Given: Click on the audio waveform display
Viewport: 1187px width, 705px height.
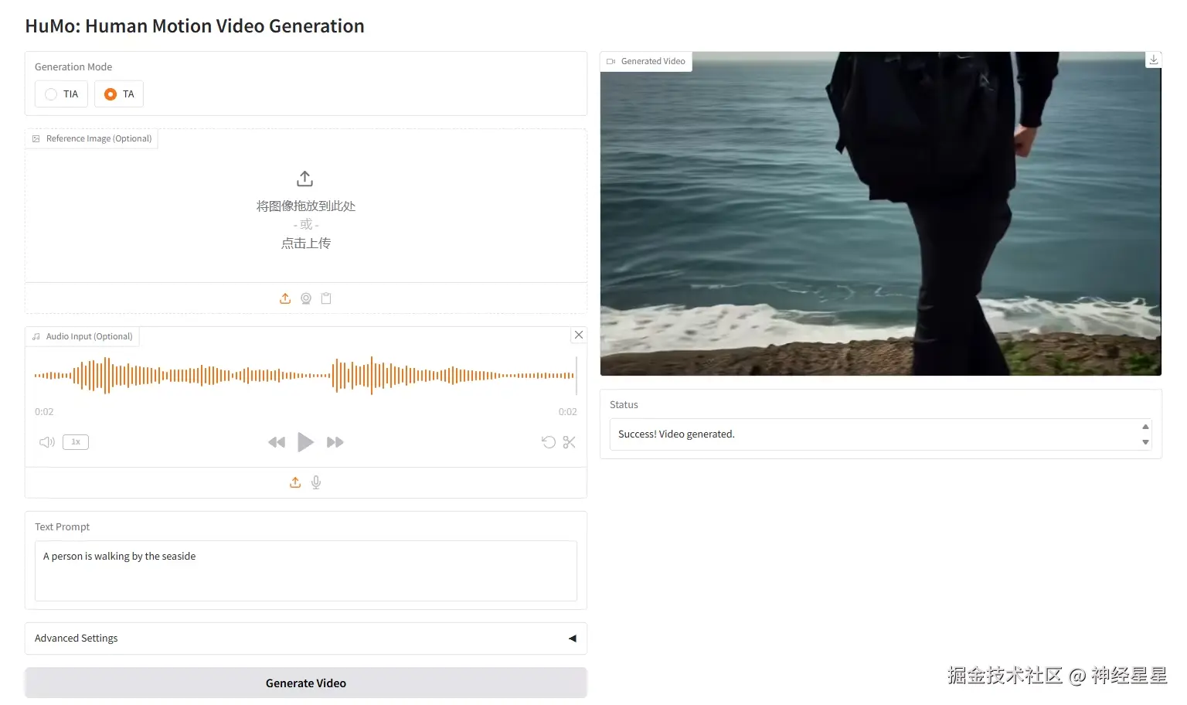Looking at the screenshot, I should pos(304,376).
